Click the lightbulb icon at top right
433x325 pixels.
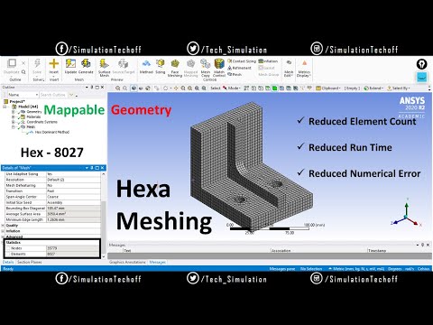[421, 64]
